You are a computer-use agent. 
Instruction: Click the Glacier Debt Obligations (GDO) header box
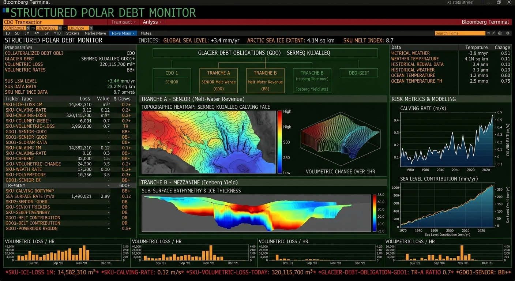[265, 53]
